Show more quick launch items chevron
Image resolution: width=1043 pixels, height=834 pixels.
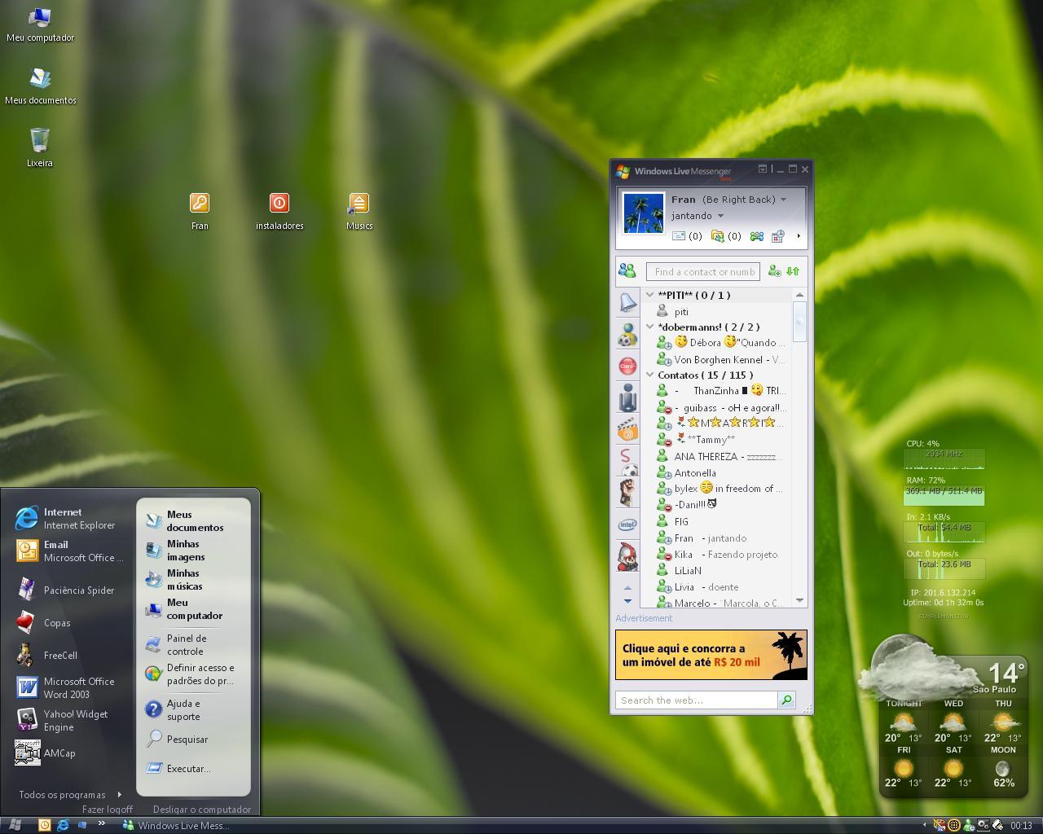(x=102, y=824)
